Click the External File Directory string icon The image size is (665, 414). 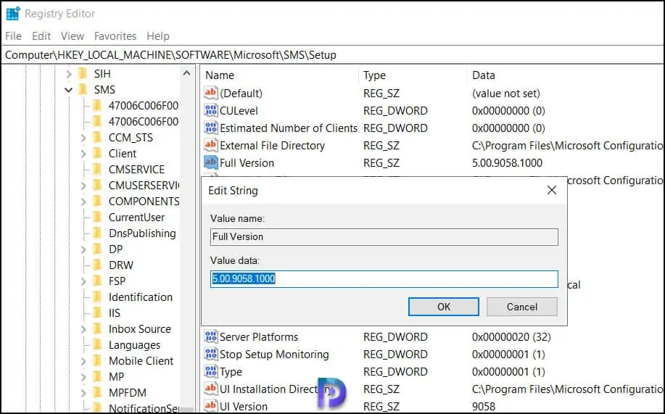(x=211, y=145)
